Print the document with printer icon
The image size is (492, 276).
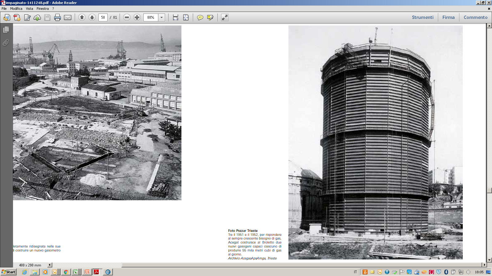click(58, 17)
